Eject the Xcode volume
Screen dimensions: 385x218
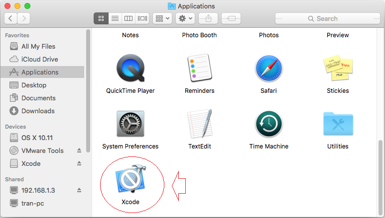[x=79, y=163]
